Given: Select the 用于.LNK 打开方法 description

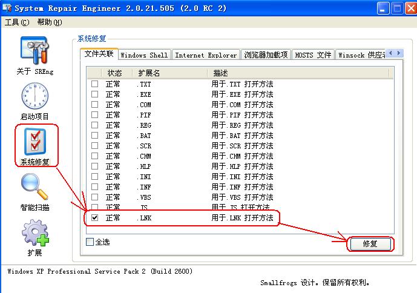Looking at the screenshot, I should (242, 218).
